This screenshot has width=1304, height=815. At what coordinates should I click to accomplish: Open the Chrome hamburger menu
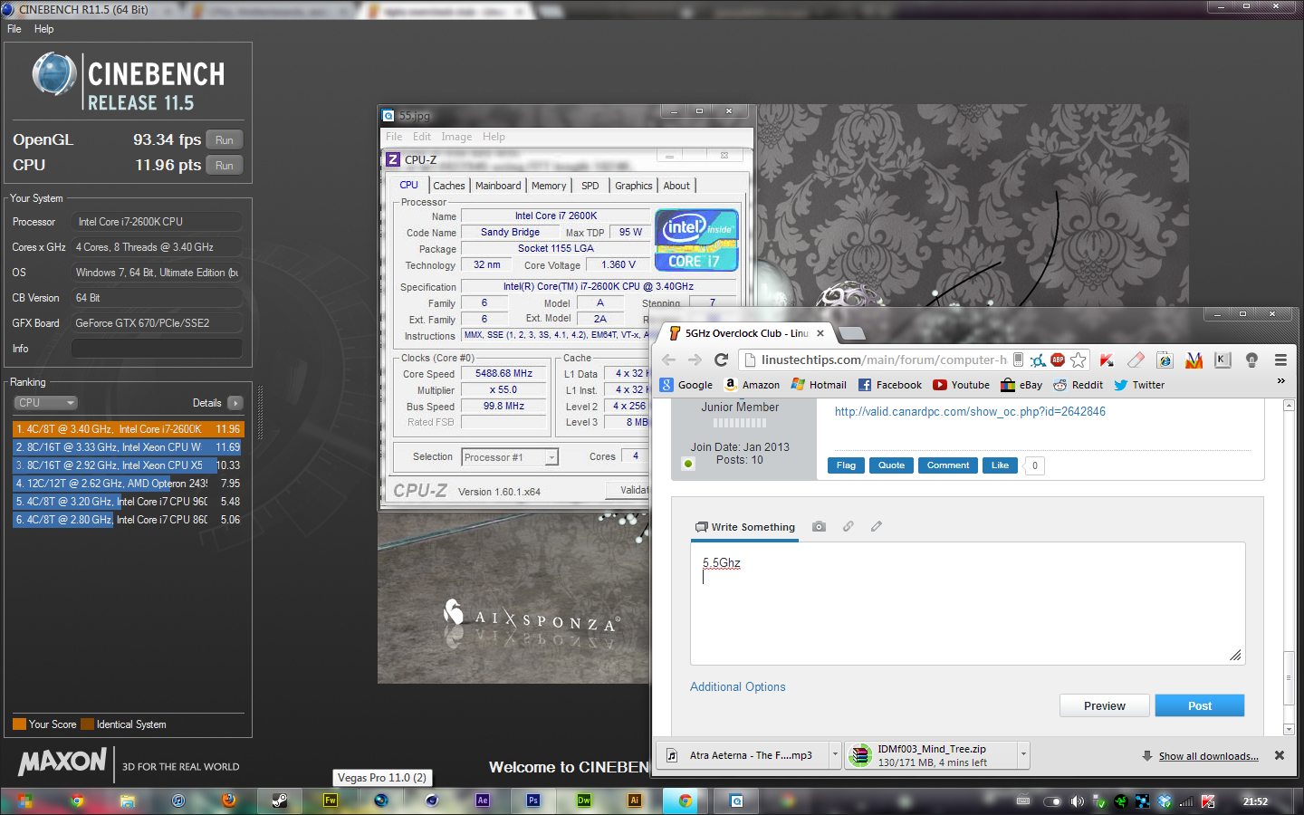[x=1280, y=360]
